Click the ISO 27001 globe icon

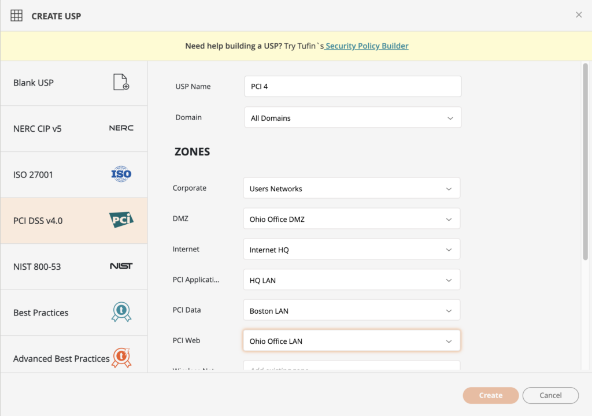tap(121, 174)
